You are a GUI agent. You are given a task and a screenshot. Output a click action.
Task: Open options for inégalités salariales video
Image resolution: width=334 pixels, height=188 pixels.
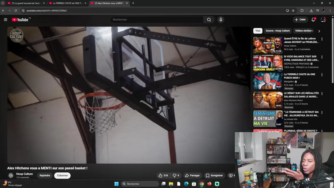coord(322,93)
